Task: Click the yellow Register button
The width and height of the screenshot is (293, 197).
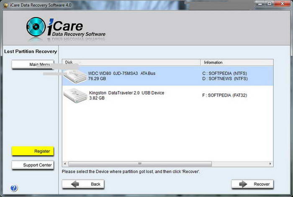Action: (33, 151)
